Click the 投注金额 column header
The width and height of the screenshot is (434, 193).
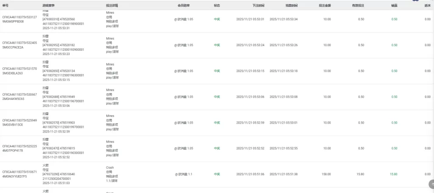click(325, 6)
